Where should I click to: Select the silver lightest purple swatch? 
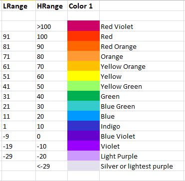[x=83, y=166]
